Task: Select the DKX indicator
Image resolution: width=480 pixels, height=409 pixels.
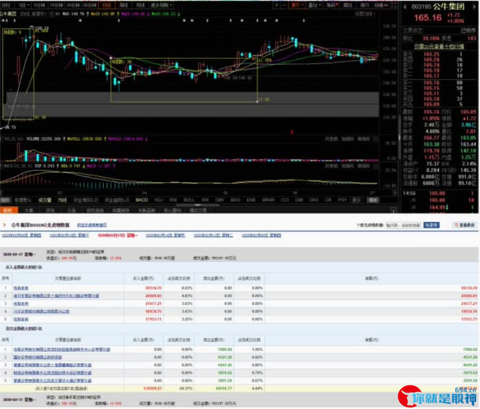Action: pos(314,200)
